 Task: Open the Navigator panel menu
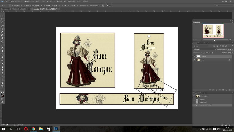pyautogui.click(x=232, y=22)
